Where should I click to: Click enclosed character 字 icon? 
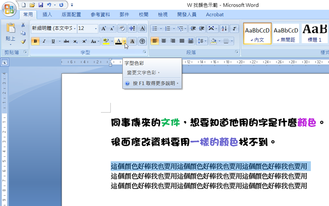(142, 41)
